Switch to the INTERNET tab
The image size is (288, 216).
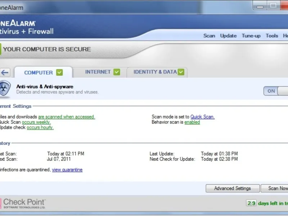100,72
